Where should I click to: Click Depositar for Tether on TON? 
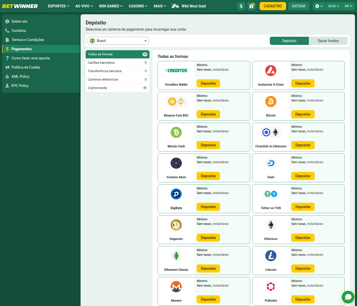303,207
